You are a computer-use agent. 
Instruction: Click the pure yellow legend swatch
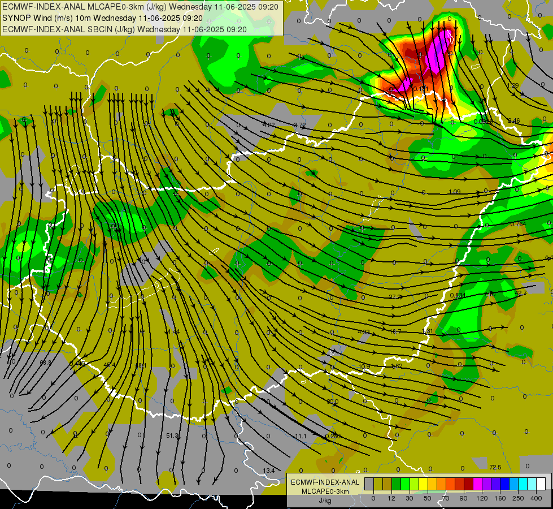[x=423, y=484]
